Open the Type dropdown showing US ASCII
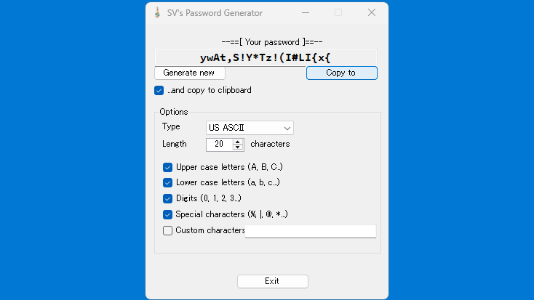Viewport: 534px width, 300px height. click(250, 128)
